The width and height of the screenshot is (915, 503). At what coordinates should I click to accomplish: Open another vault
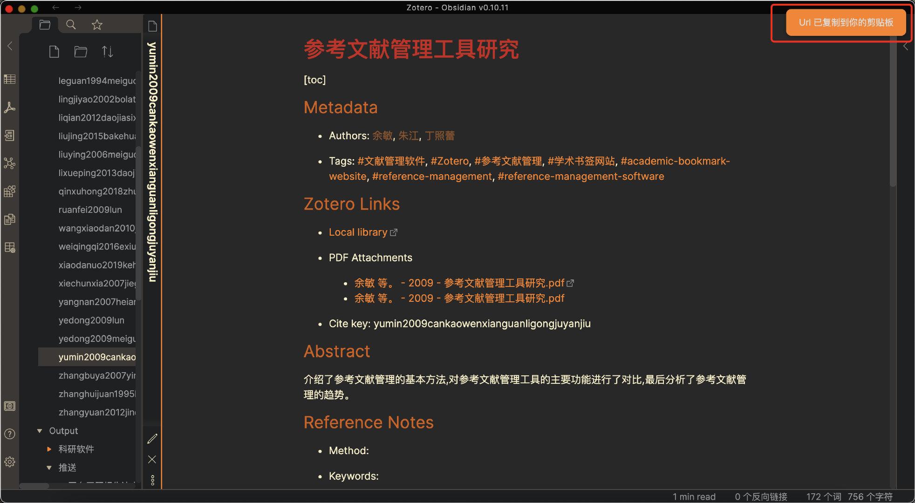point(10,406)
